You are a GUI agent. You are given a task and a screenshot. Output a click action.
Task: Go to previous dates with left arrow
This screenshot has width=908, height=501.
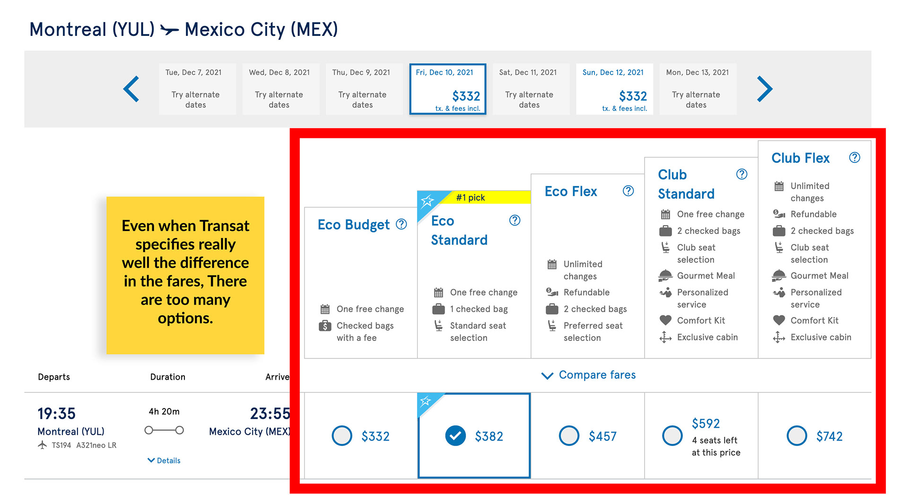tap(131, 89)
